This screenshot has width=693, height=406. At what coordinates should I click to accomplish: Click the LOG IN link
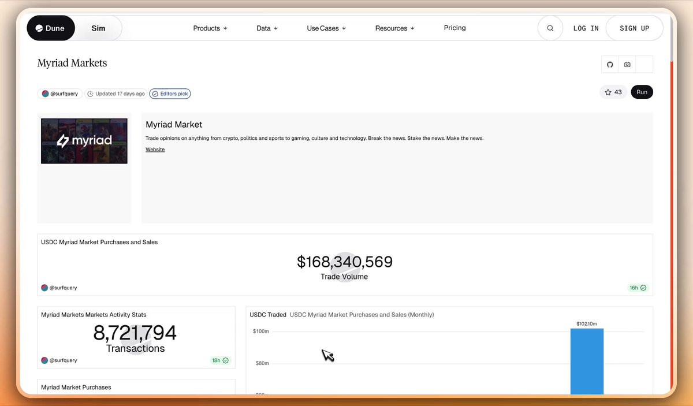[586, 28]
